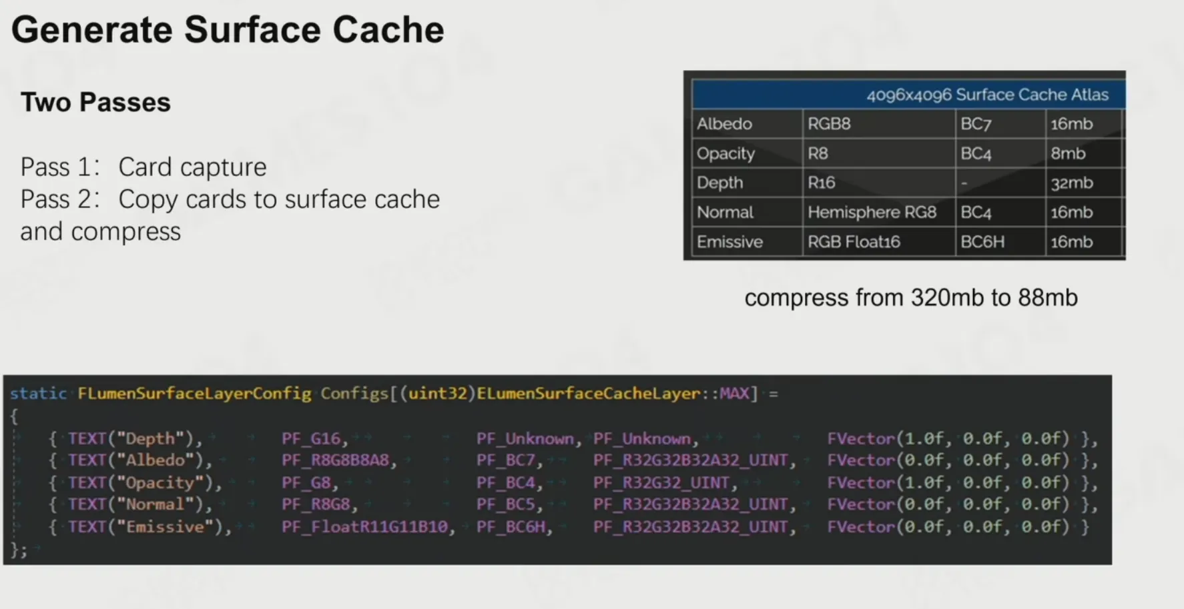This screenshot has height=609, width=1184.
Task: Click the 'compress from 320mb to 88mb' caption
Action: 911,297
